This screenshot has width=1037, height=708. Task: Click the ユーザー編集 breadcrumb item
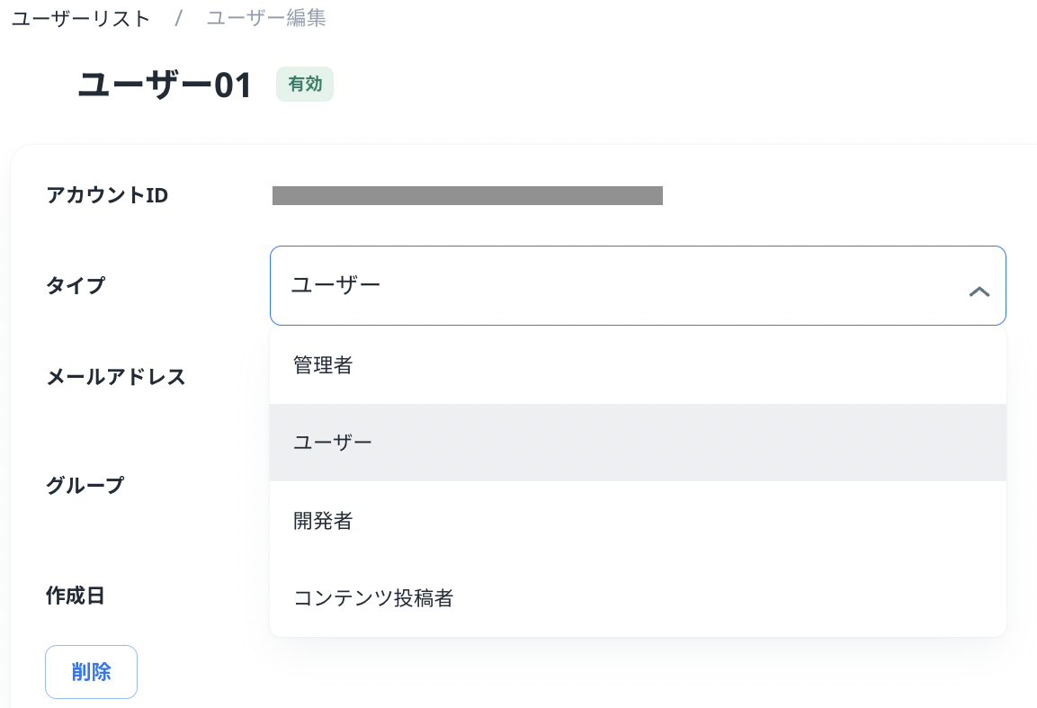[x=266, y=18]
